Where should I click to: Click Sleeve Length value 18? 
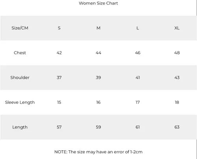tap(177, 102)
